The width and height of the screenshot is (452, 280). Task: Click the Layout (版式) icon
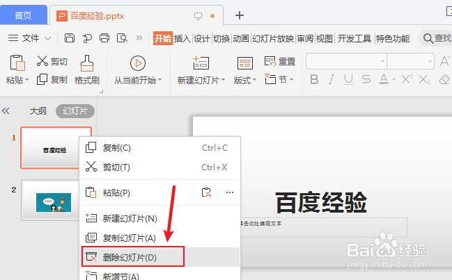(245, 63)
